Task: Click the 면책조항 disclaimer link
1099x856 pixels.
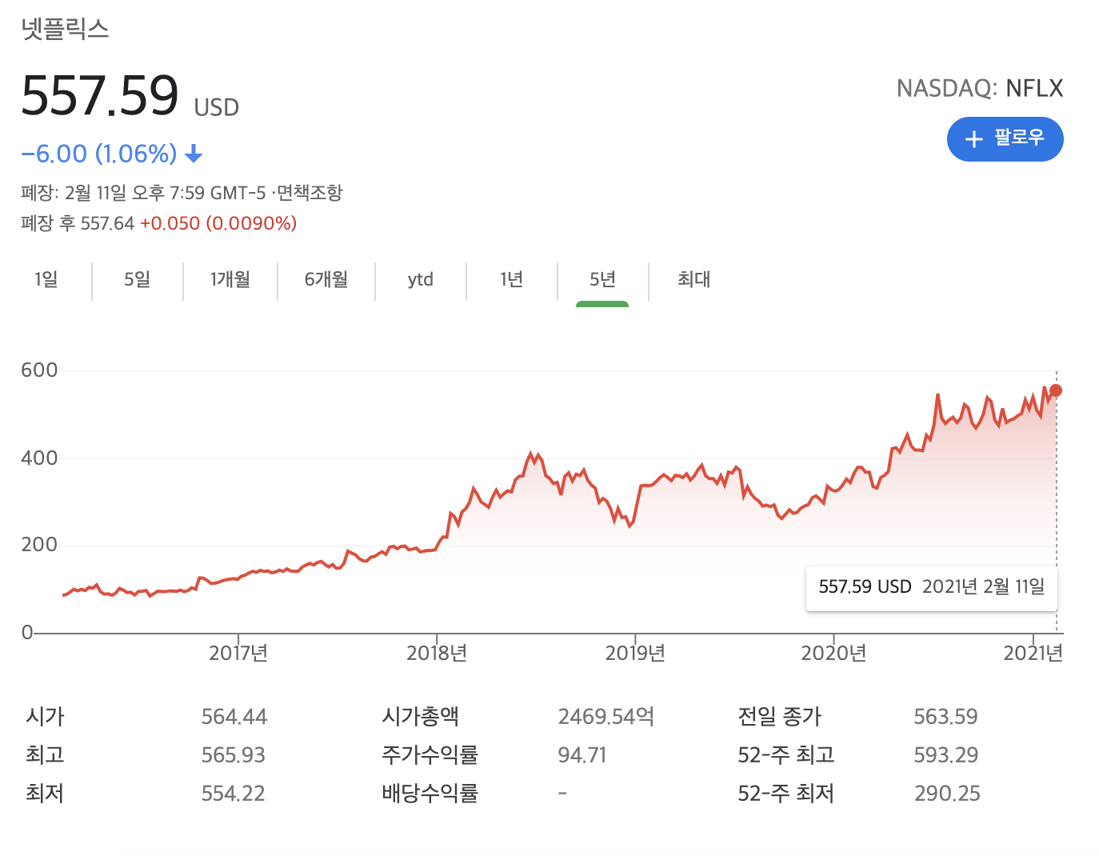Action: click(x=310, y=193)
